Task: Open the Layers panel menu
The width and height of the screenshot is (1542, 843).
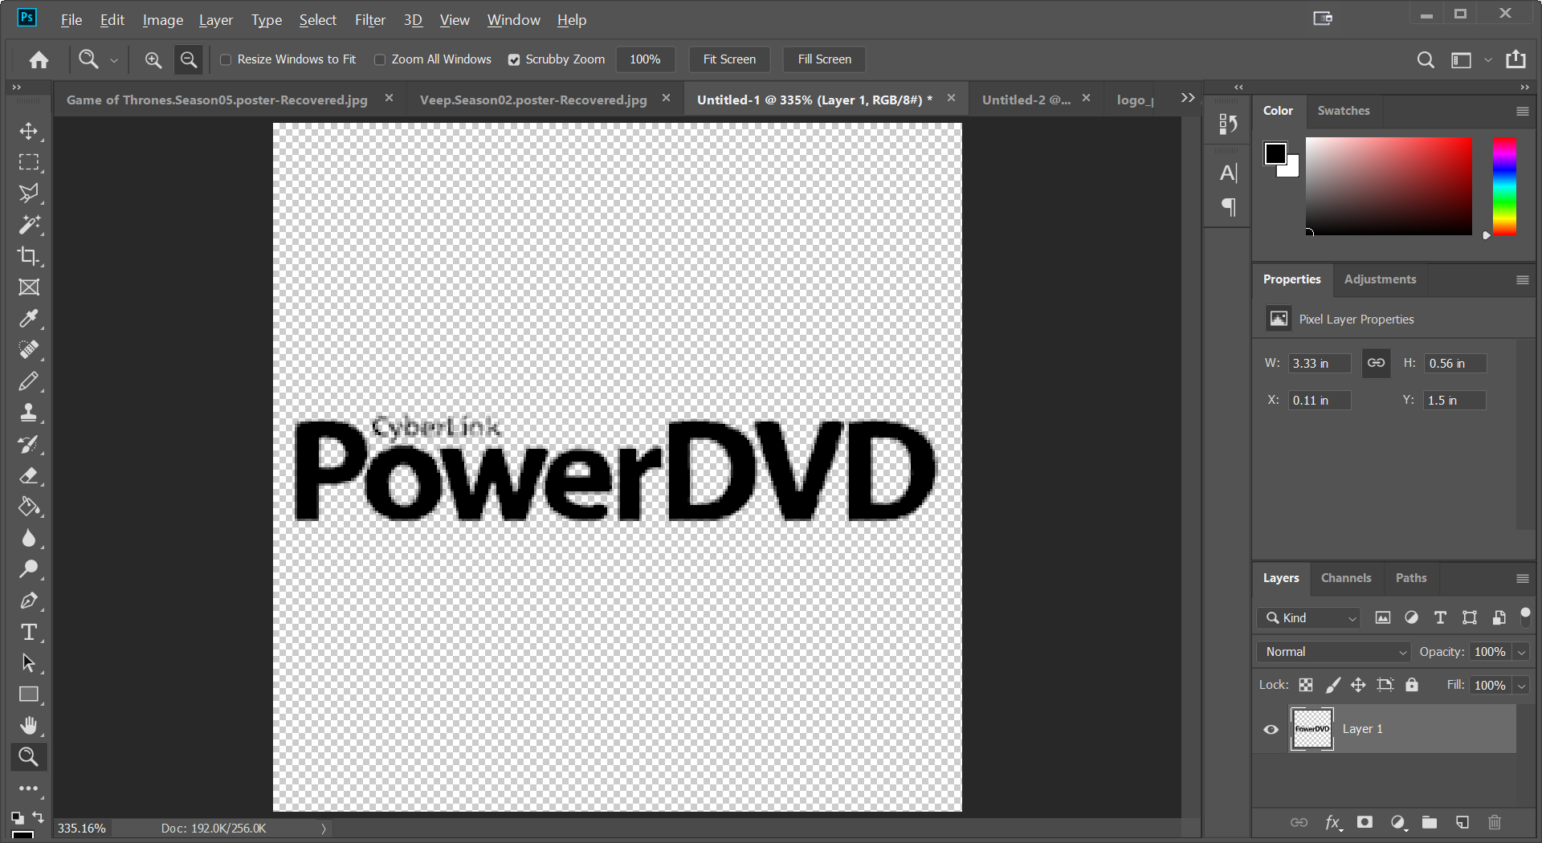Action: click(1522, 579)
